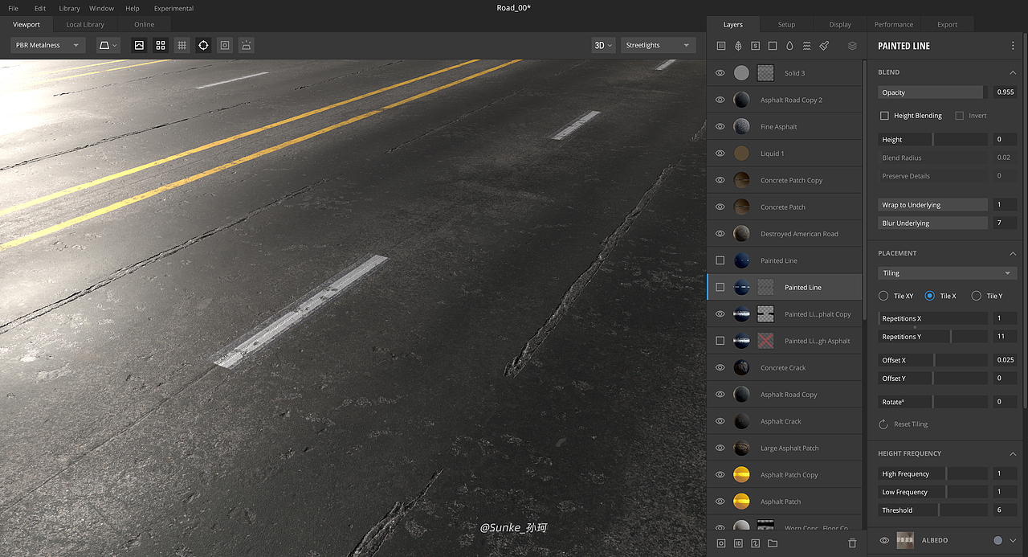Hide the Solid 3 layer
Image resolution: width=1028 pixels, height=557 pixels.
pos(720,73)
